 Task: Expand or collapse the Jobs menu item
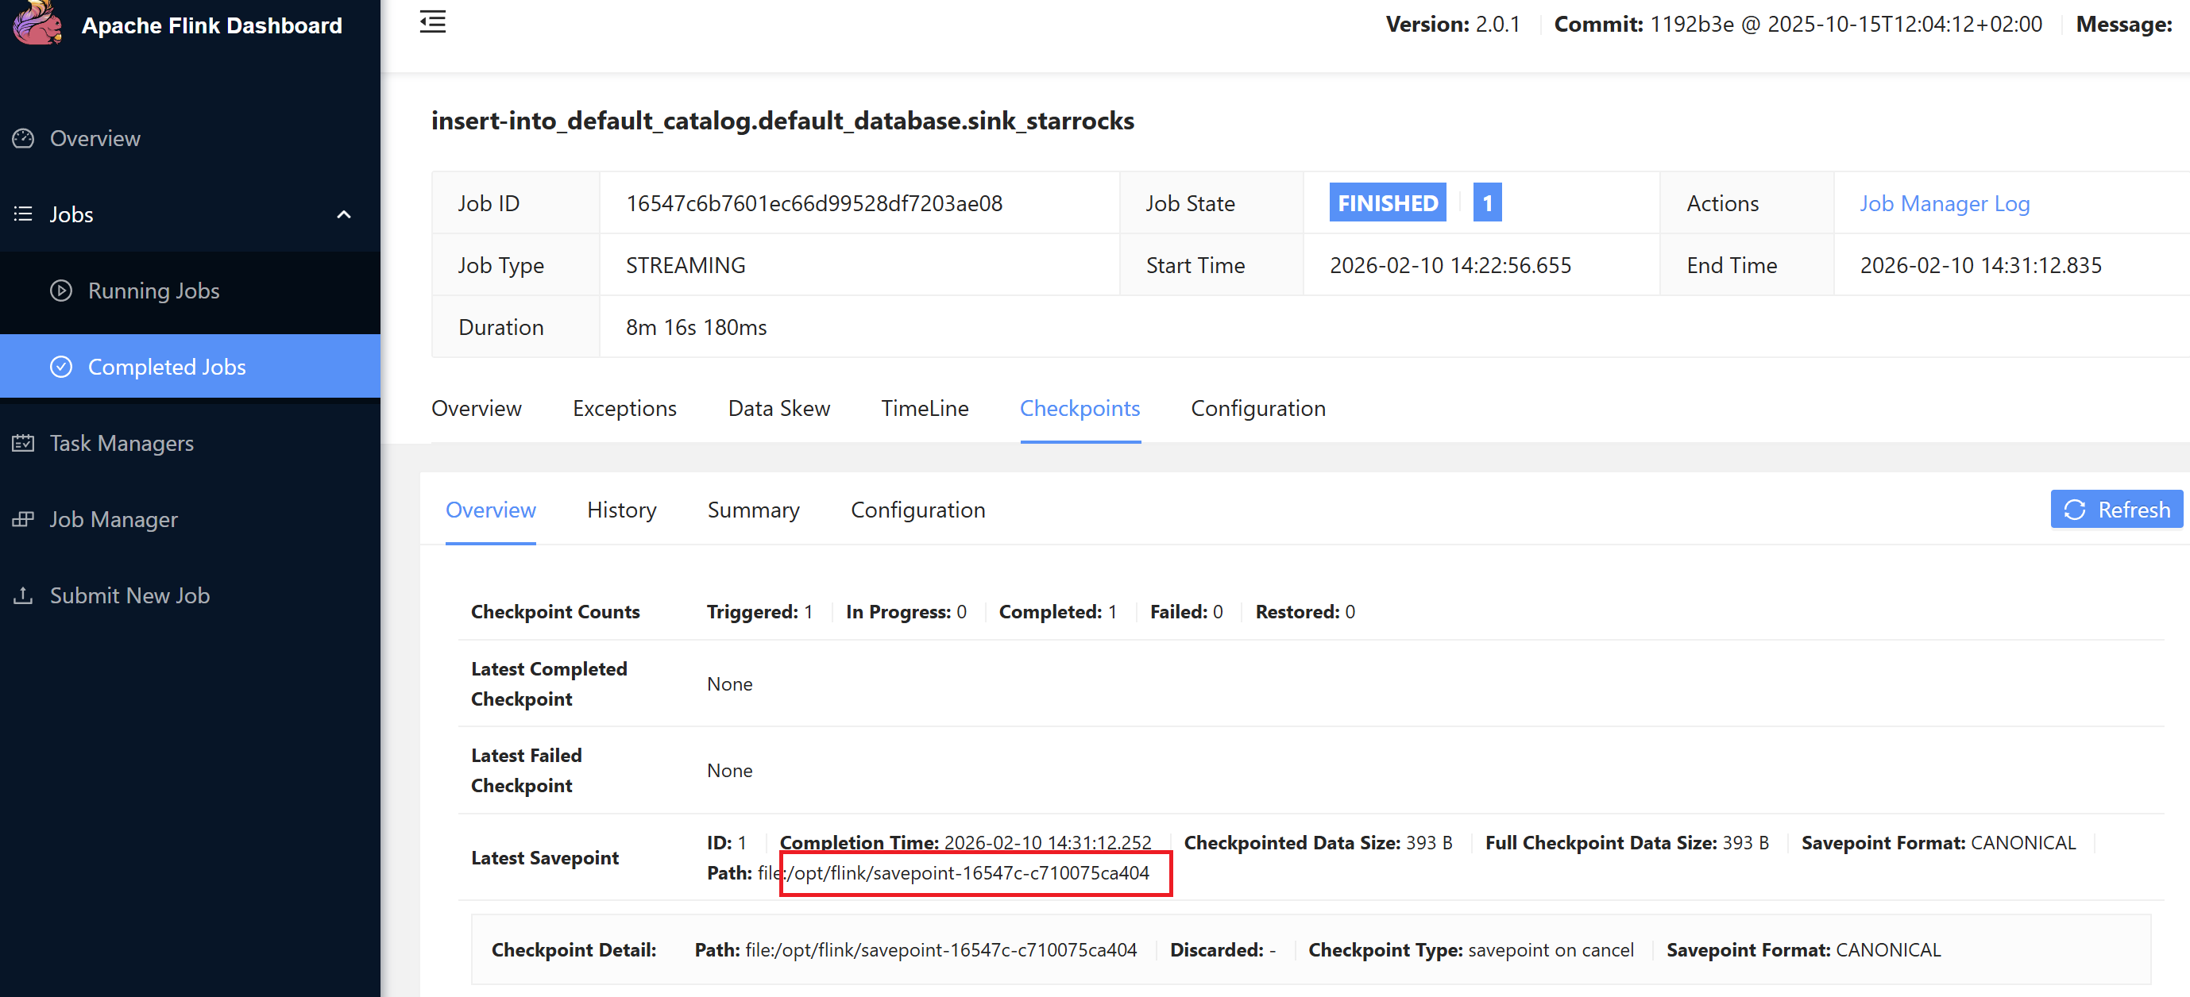coord(71,215)
